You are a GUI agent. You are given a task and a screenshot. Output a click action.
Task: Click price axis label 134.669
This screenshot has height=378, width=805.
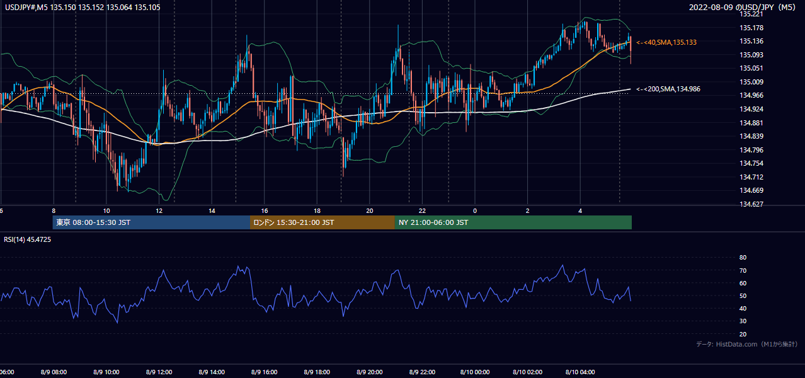751,191
